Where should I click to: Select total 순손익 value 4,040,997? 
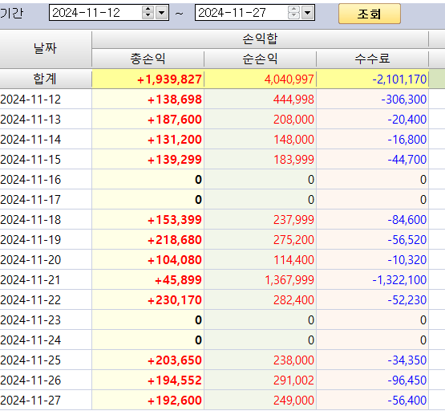pos(260,79)
